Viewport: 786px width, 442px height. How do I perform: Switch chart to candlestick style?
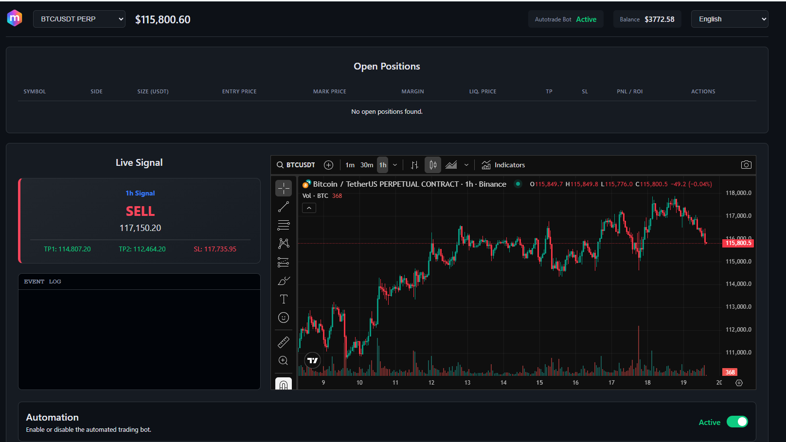(432, 165)
